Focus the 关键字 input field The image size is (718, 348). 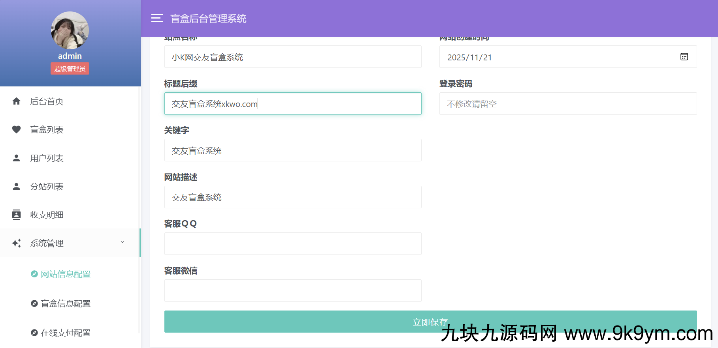click(x=293, y=150)
